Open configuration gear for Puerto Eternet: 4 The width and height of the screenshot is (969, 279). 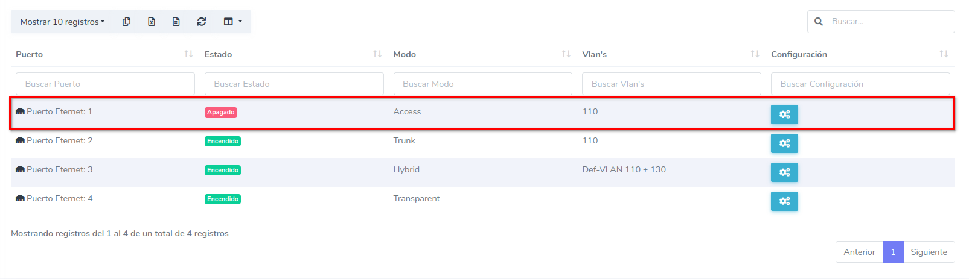784,201
